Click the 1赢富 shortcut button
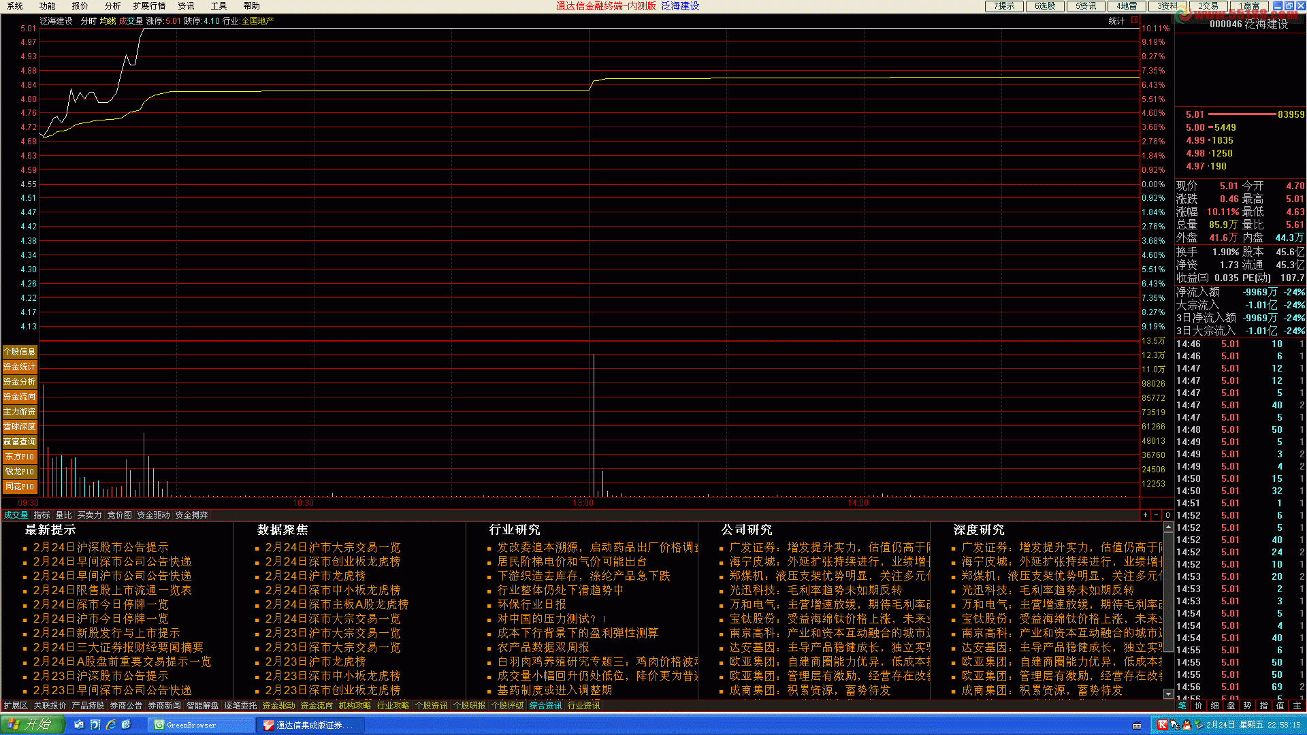Screen dimensions: 1307x735 1249,6
